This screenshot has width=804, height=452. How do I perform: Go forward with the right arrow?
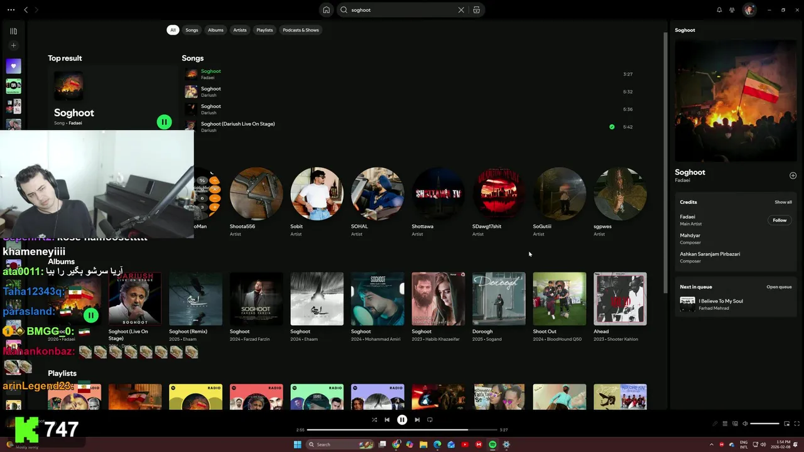(36, 10)
